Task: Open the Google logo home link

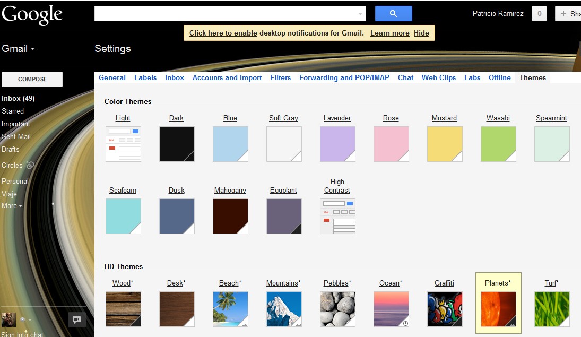Action: pyautogui.click(x=32, y=14)
